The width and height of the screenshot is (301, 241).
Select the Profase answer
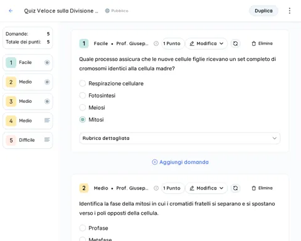pyautogui.click(x=82, y=228)
